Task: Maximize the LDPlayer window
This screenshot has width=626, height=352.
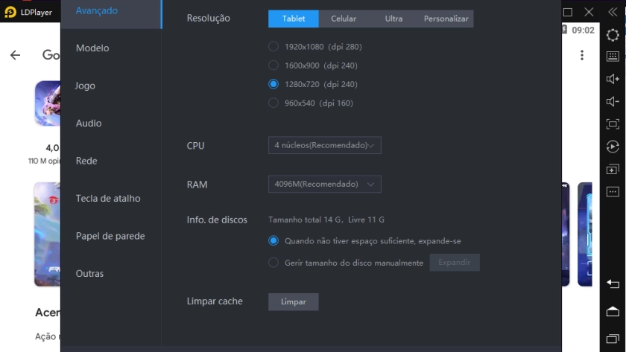Action: (567, 12)
